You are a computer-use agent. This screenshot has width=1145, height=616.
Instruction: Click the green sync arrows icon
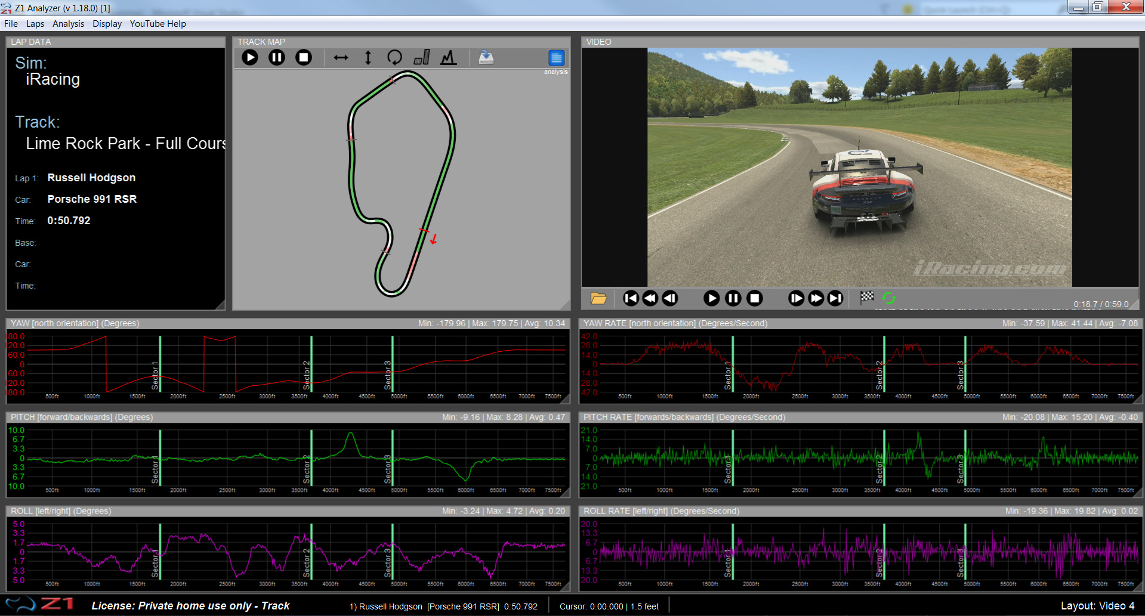(888, 298)
